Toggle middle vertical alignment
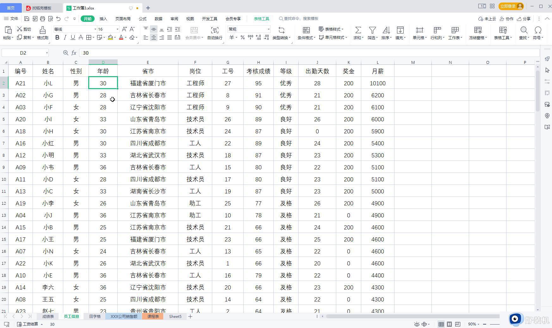Viewport: 552px width, 328px height. click(x=154, y=29)
